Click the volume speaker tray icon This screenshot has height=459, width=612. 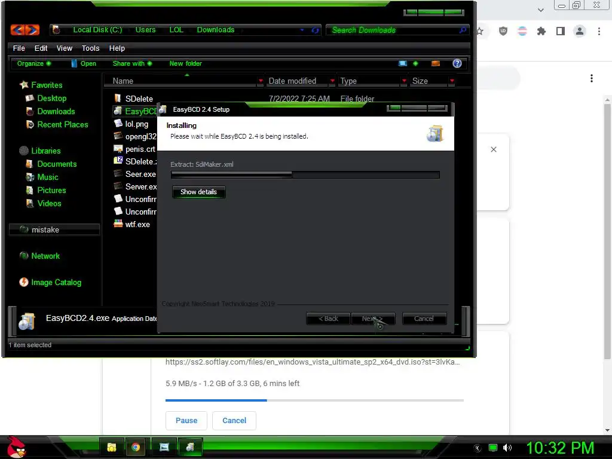(507, 448)
